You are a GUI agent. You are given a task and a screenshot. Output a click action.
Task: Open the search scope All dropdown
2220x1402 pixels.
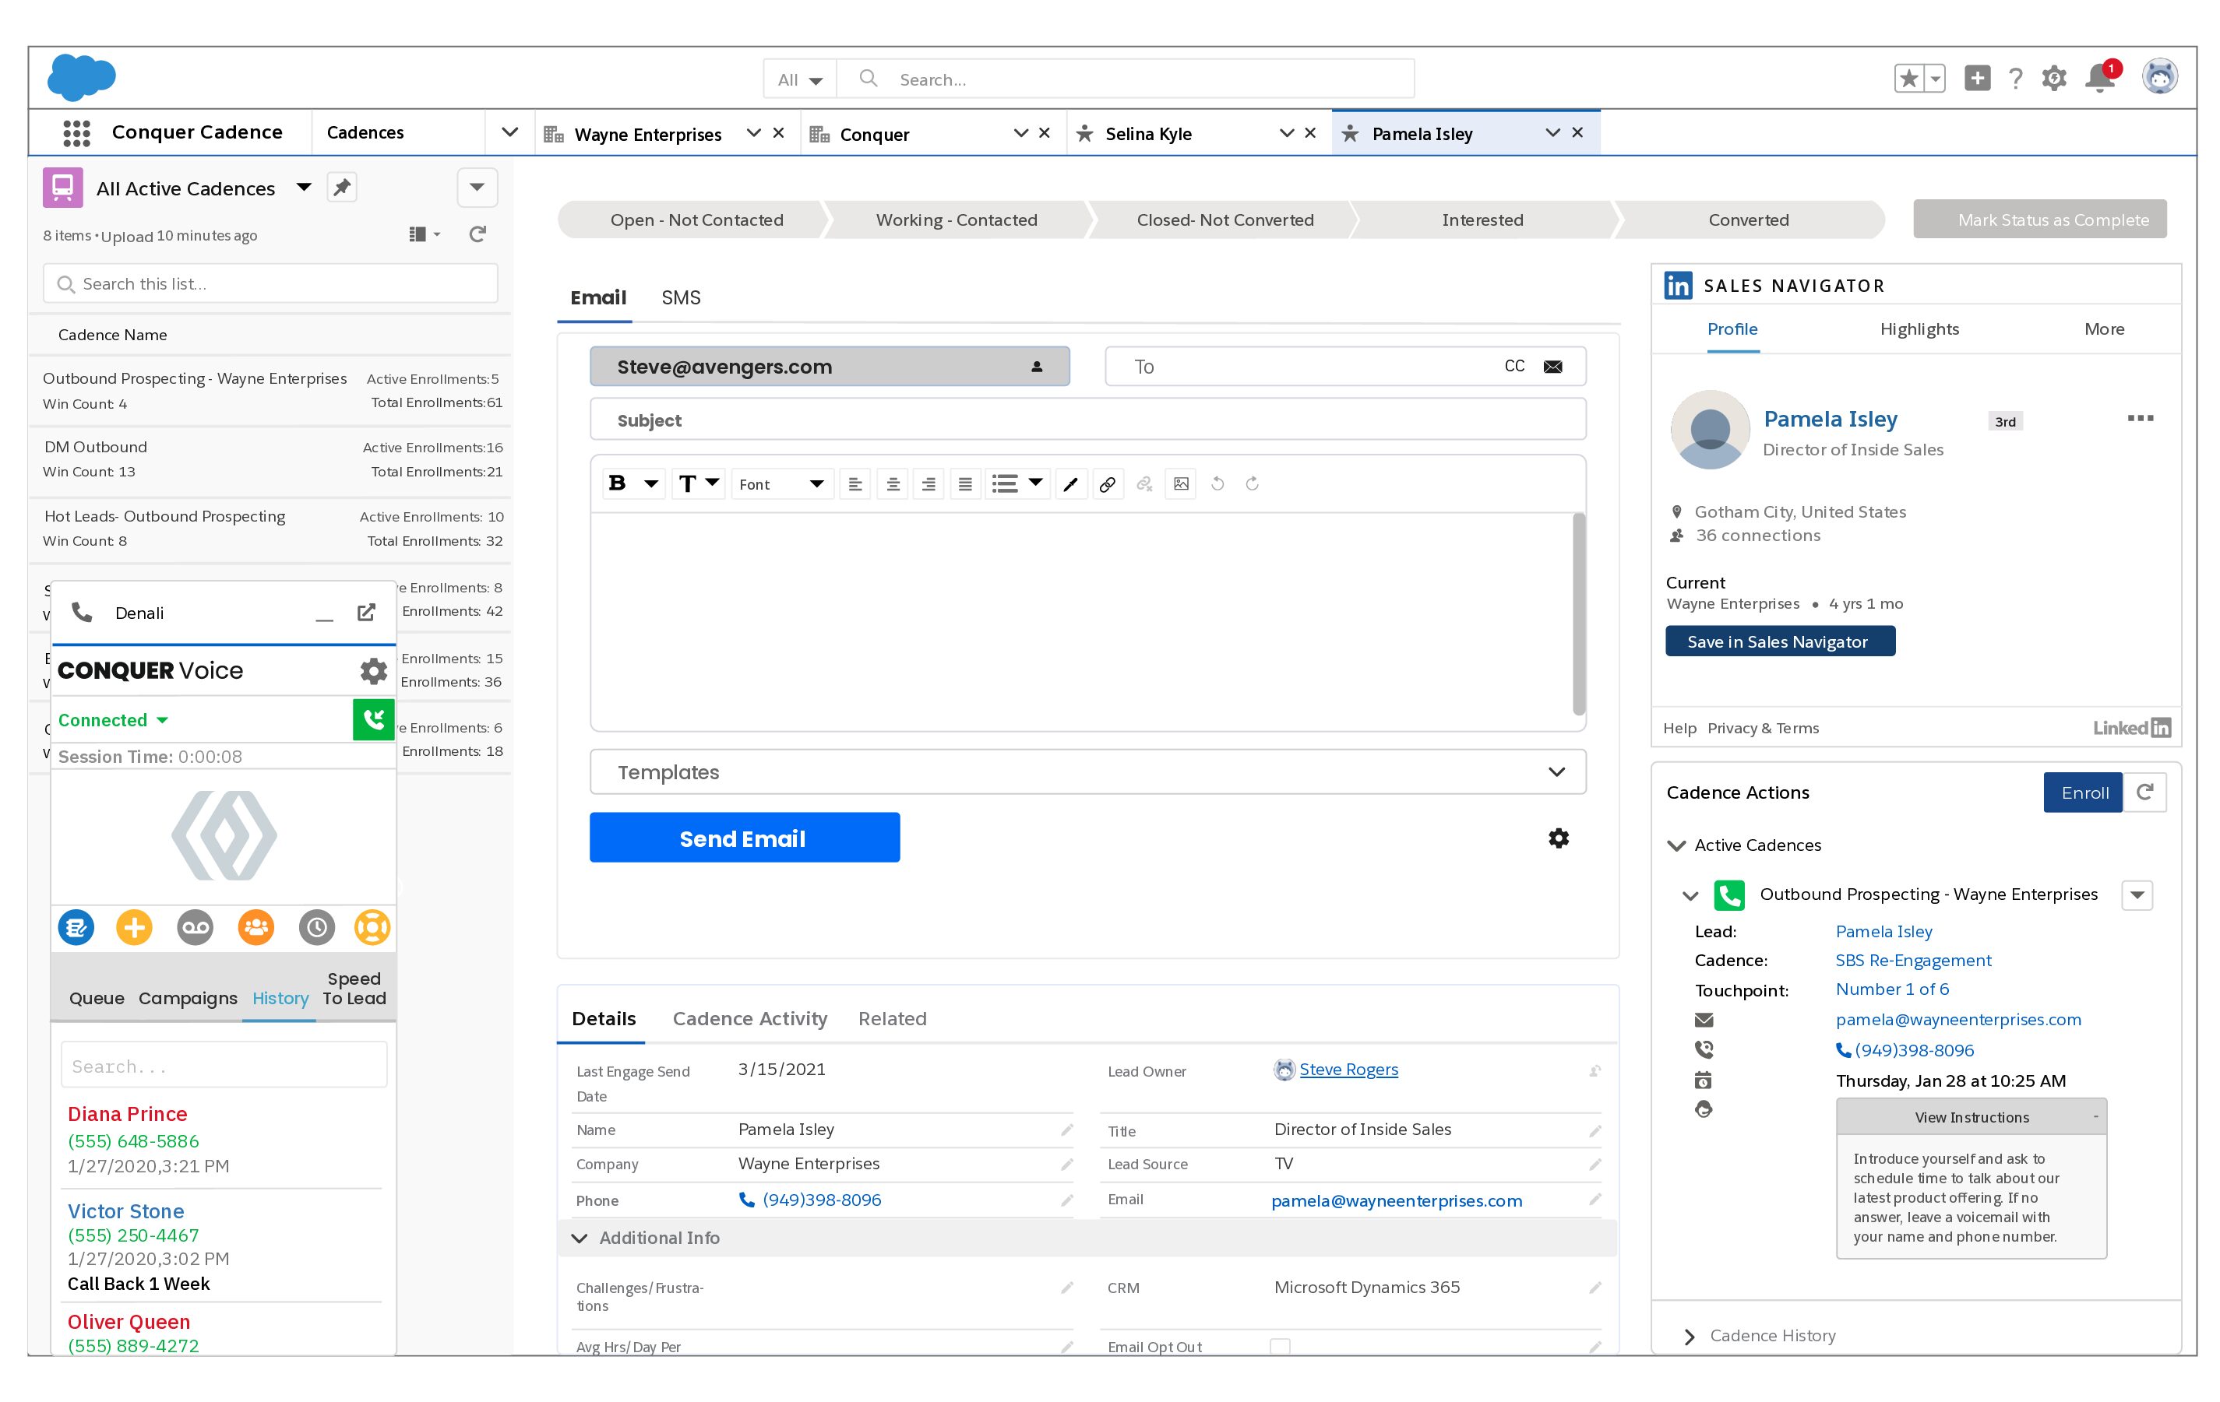pyautogui.click(x=799, y=79)
